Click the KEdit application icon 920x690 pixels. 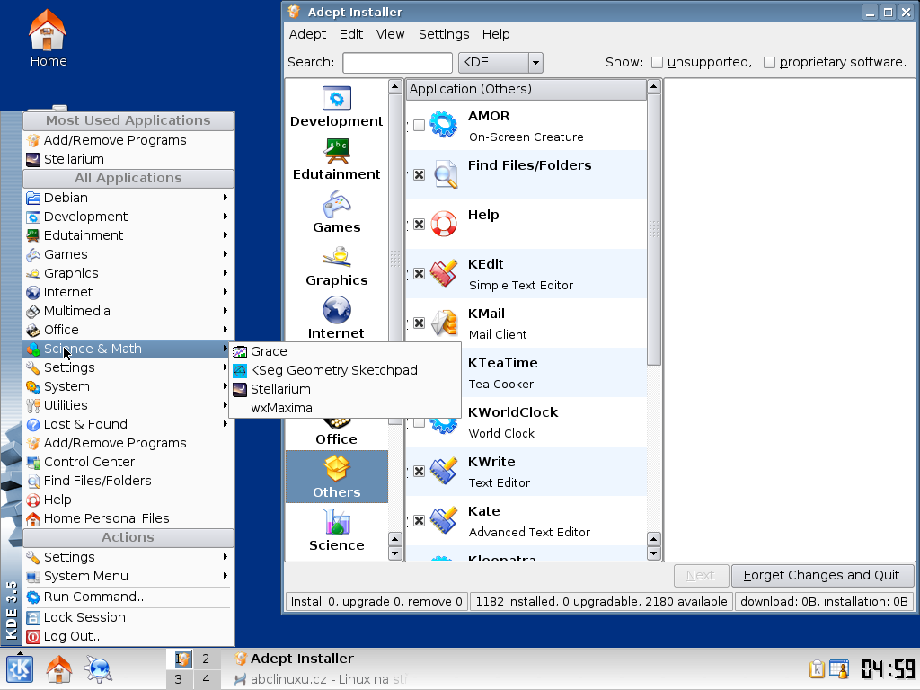pyautogui.click(x=444, y=273)
